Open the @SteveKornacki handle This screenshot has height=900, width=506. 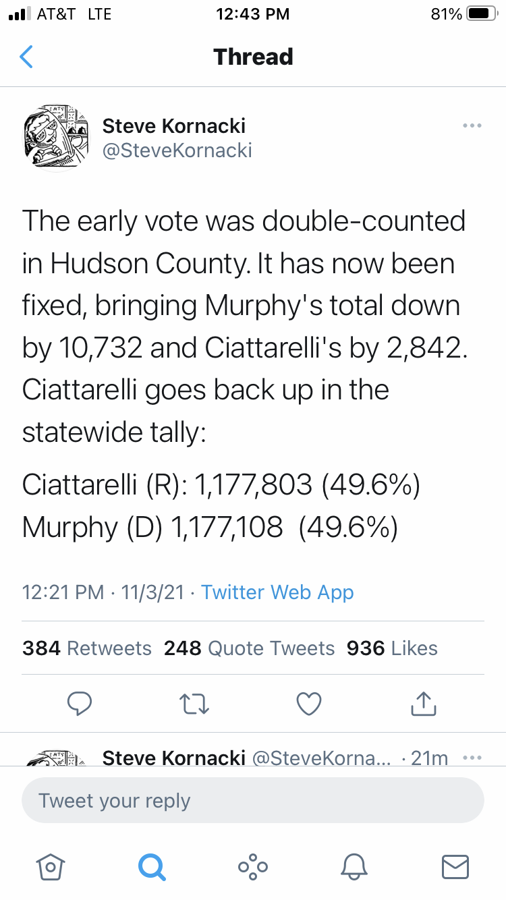point(177,150)
